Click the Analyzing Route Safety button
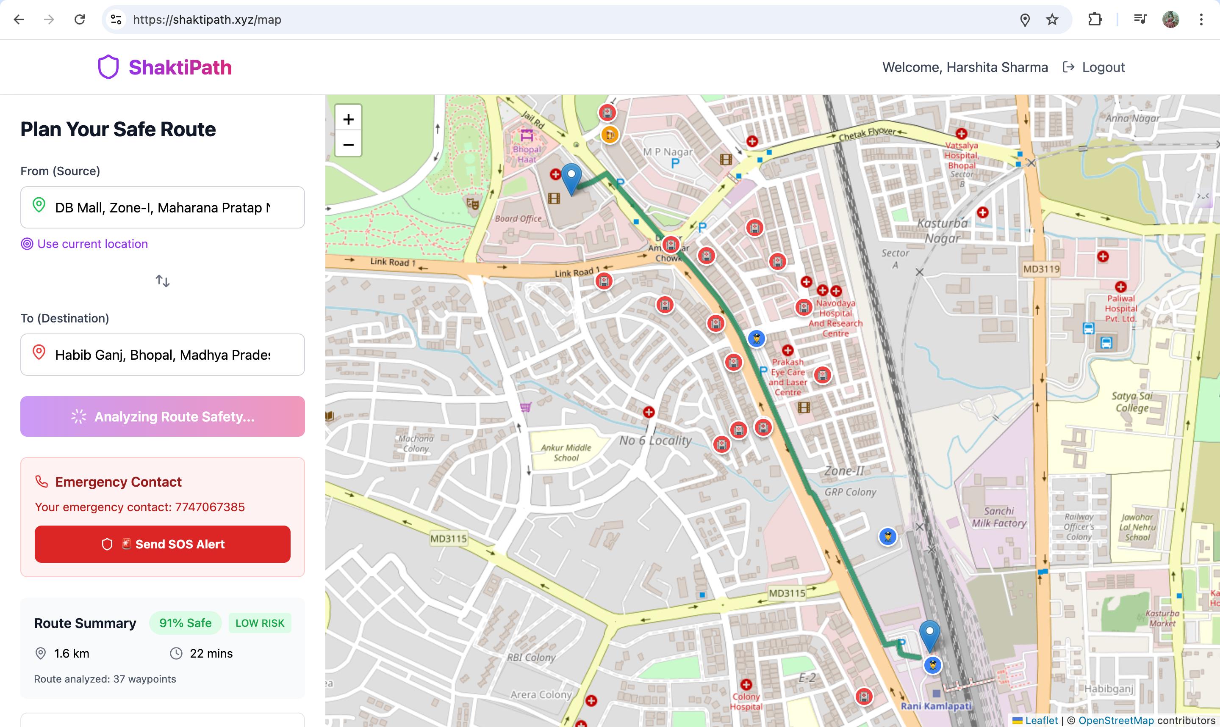The height and width of the screenshot is (727, 1220). tap(162, 416)
